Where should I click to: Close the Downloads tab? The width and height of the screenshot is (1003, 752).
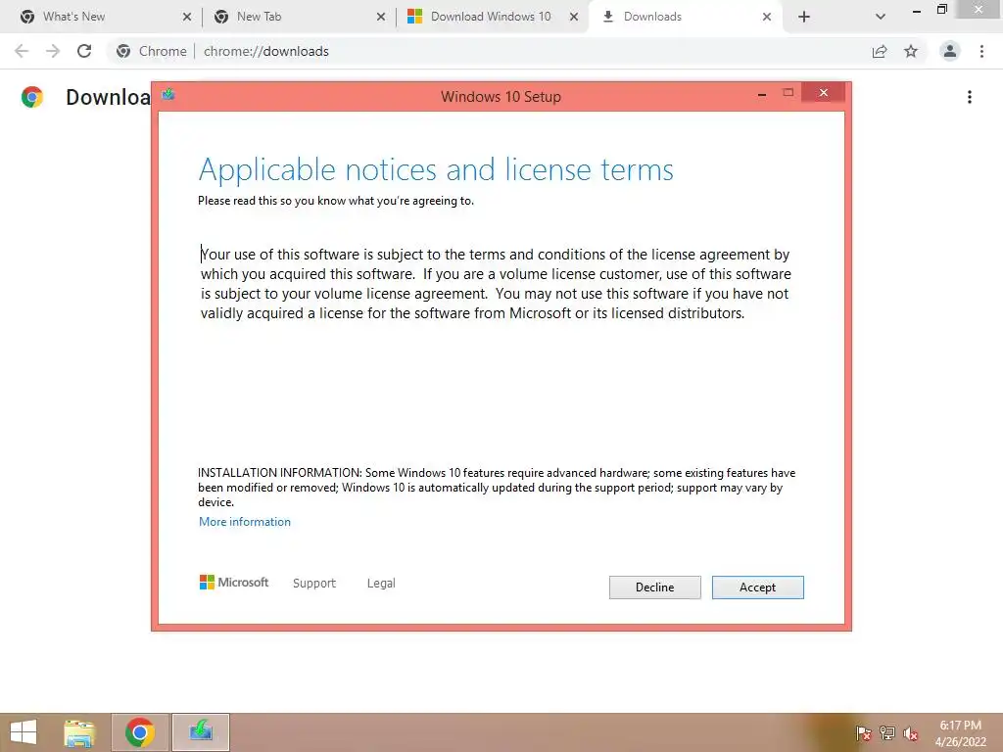767,17
